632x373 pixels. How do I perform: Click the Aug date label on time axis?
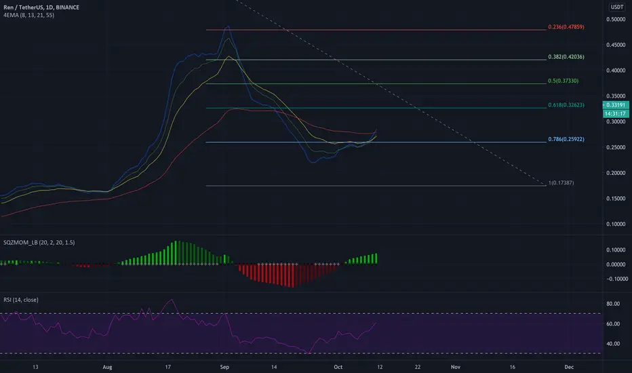(x=107, y=367)
